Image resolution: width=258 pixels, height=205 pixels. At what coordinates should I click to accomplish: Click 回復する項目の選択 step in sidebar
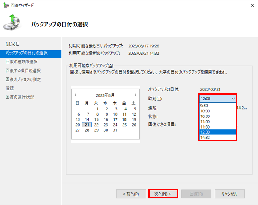point(23,71)
